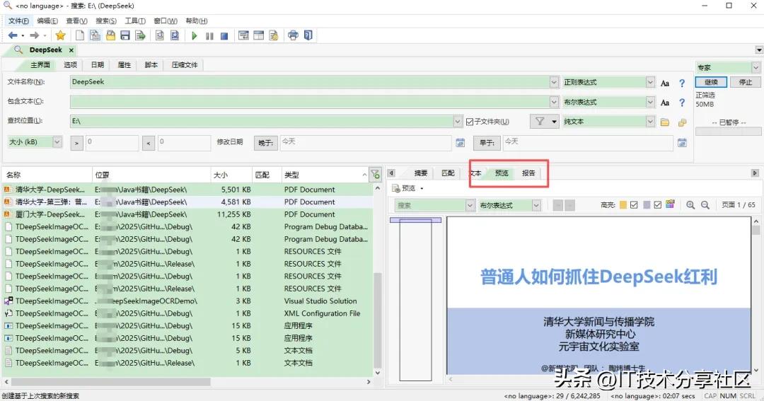Close the DeepSeek search tab
764x401 pixels.
71,50
